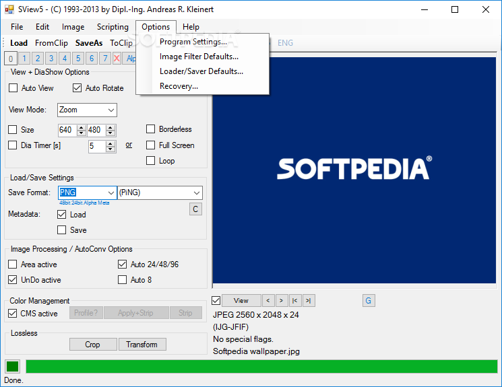Screen dimensions: 502x387
Task: Open the Help menu
Action: click(191, 27)
